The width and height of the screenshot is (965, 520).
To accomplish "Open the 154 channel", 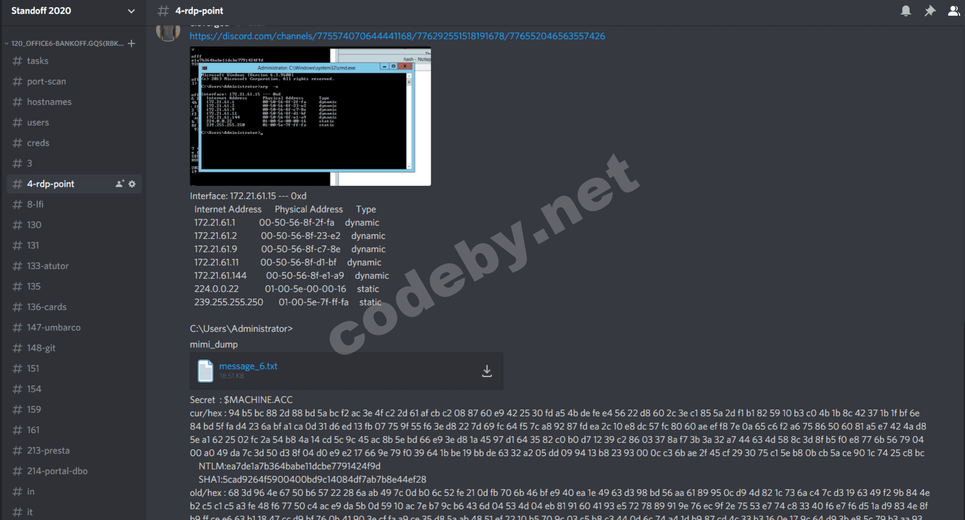I will 74,389.
